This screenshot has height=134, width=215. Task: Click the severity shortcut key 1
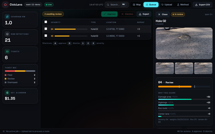pos(83,43)
